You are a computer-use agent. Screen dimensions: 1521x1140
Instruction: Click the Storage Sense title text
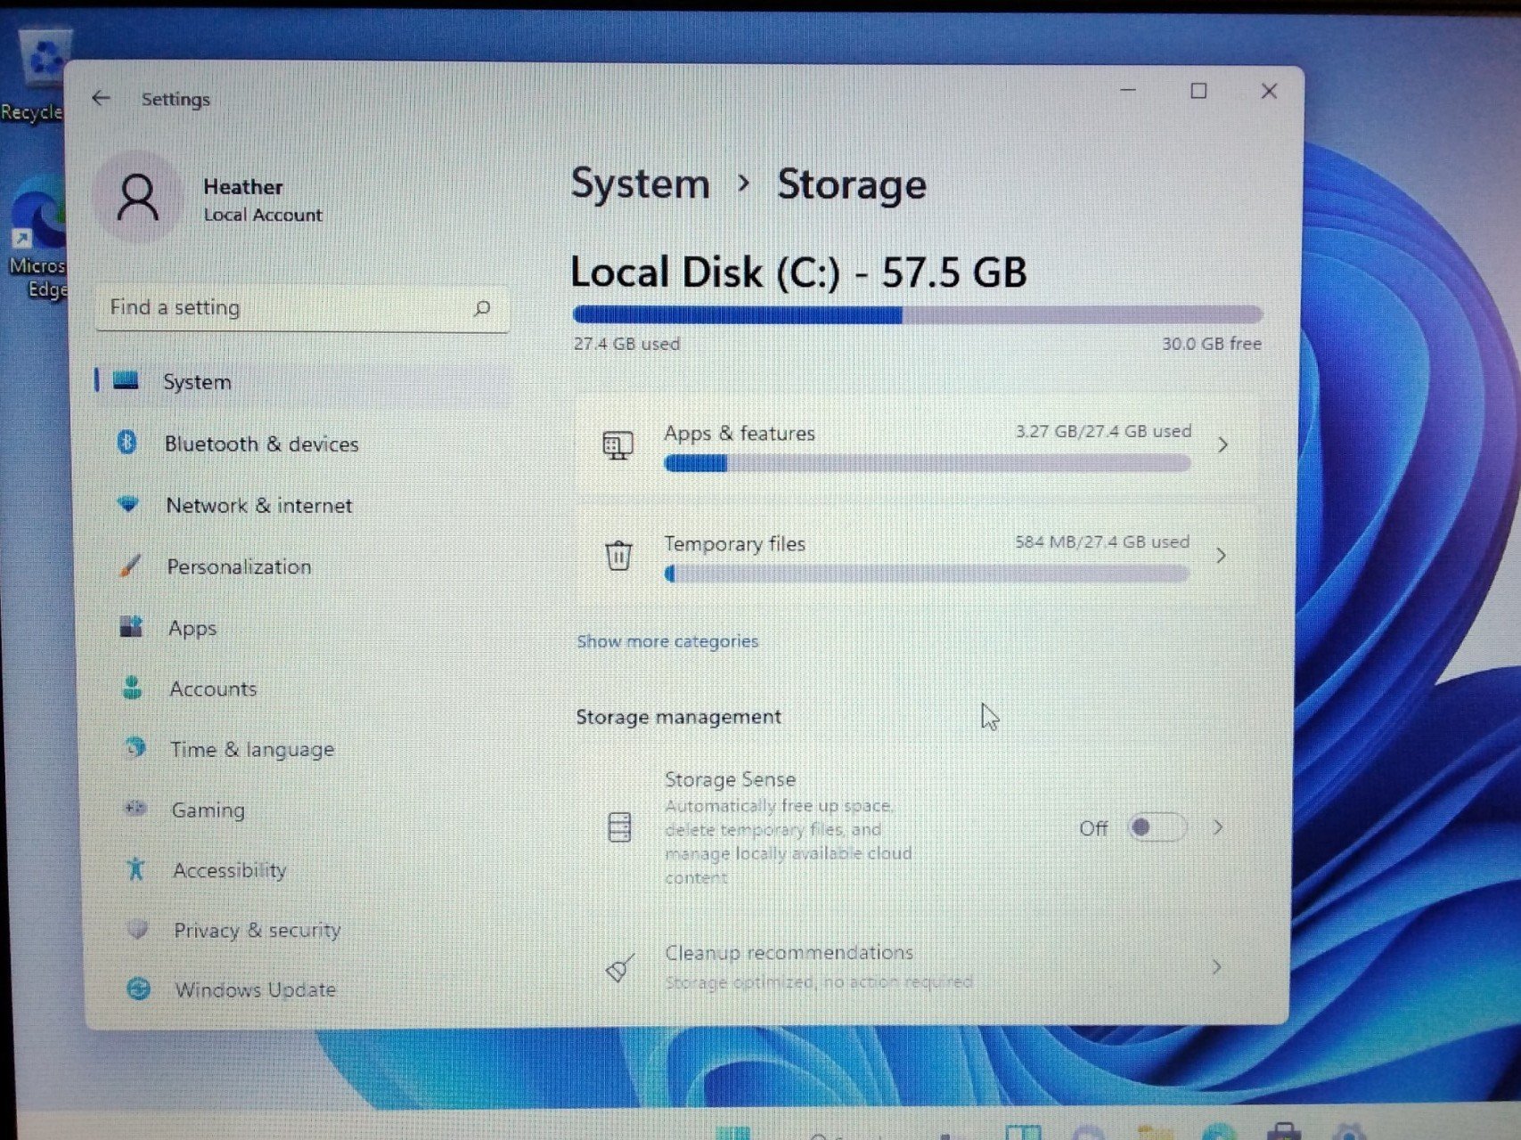[730, 779]
